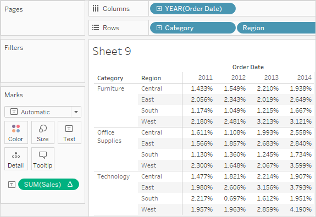Viewport: 316px width, 217px height.
Task: Select the SUM(Sales) pill
Action: coord(48,185)
